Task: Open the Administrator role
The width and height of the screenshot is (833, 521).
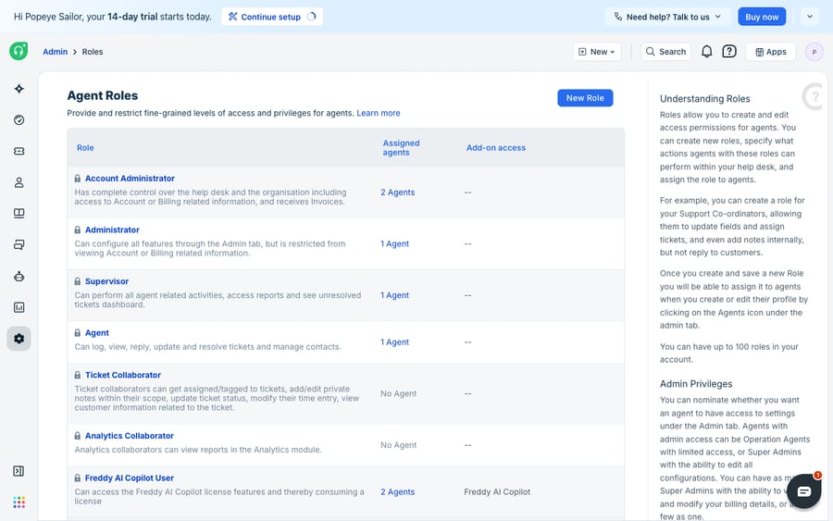Action: 112,230
